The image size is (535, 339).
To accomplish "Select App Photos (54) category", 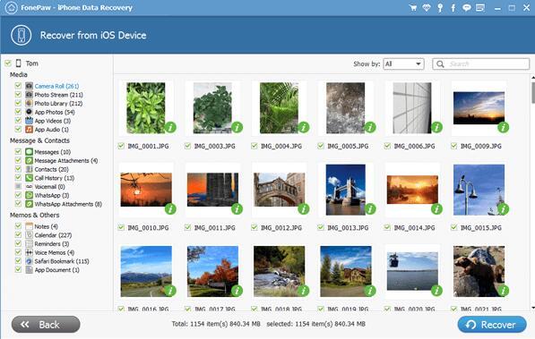I will [x=55, y=112].
